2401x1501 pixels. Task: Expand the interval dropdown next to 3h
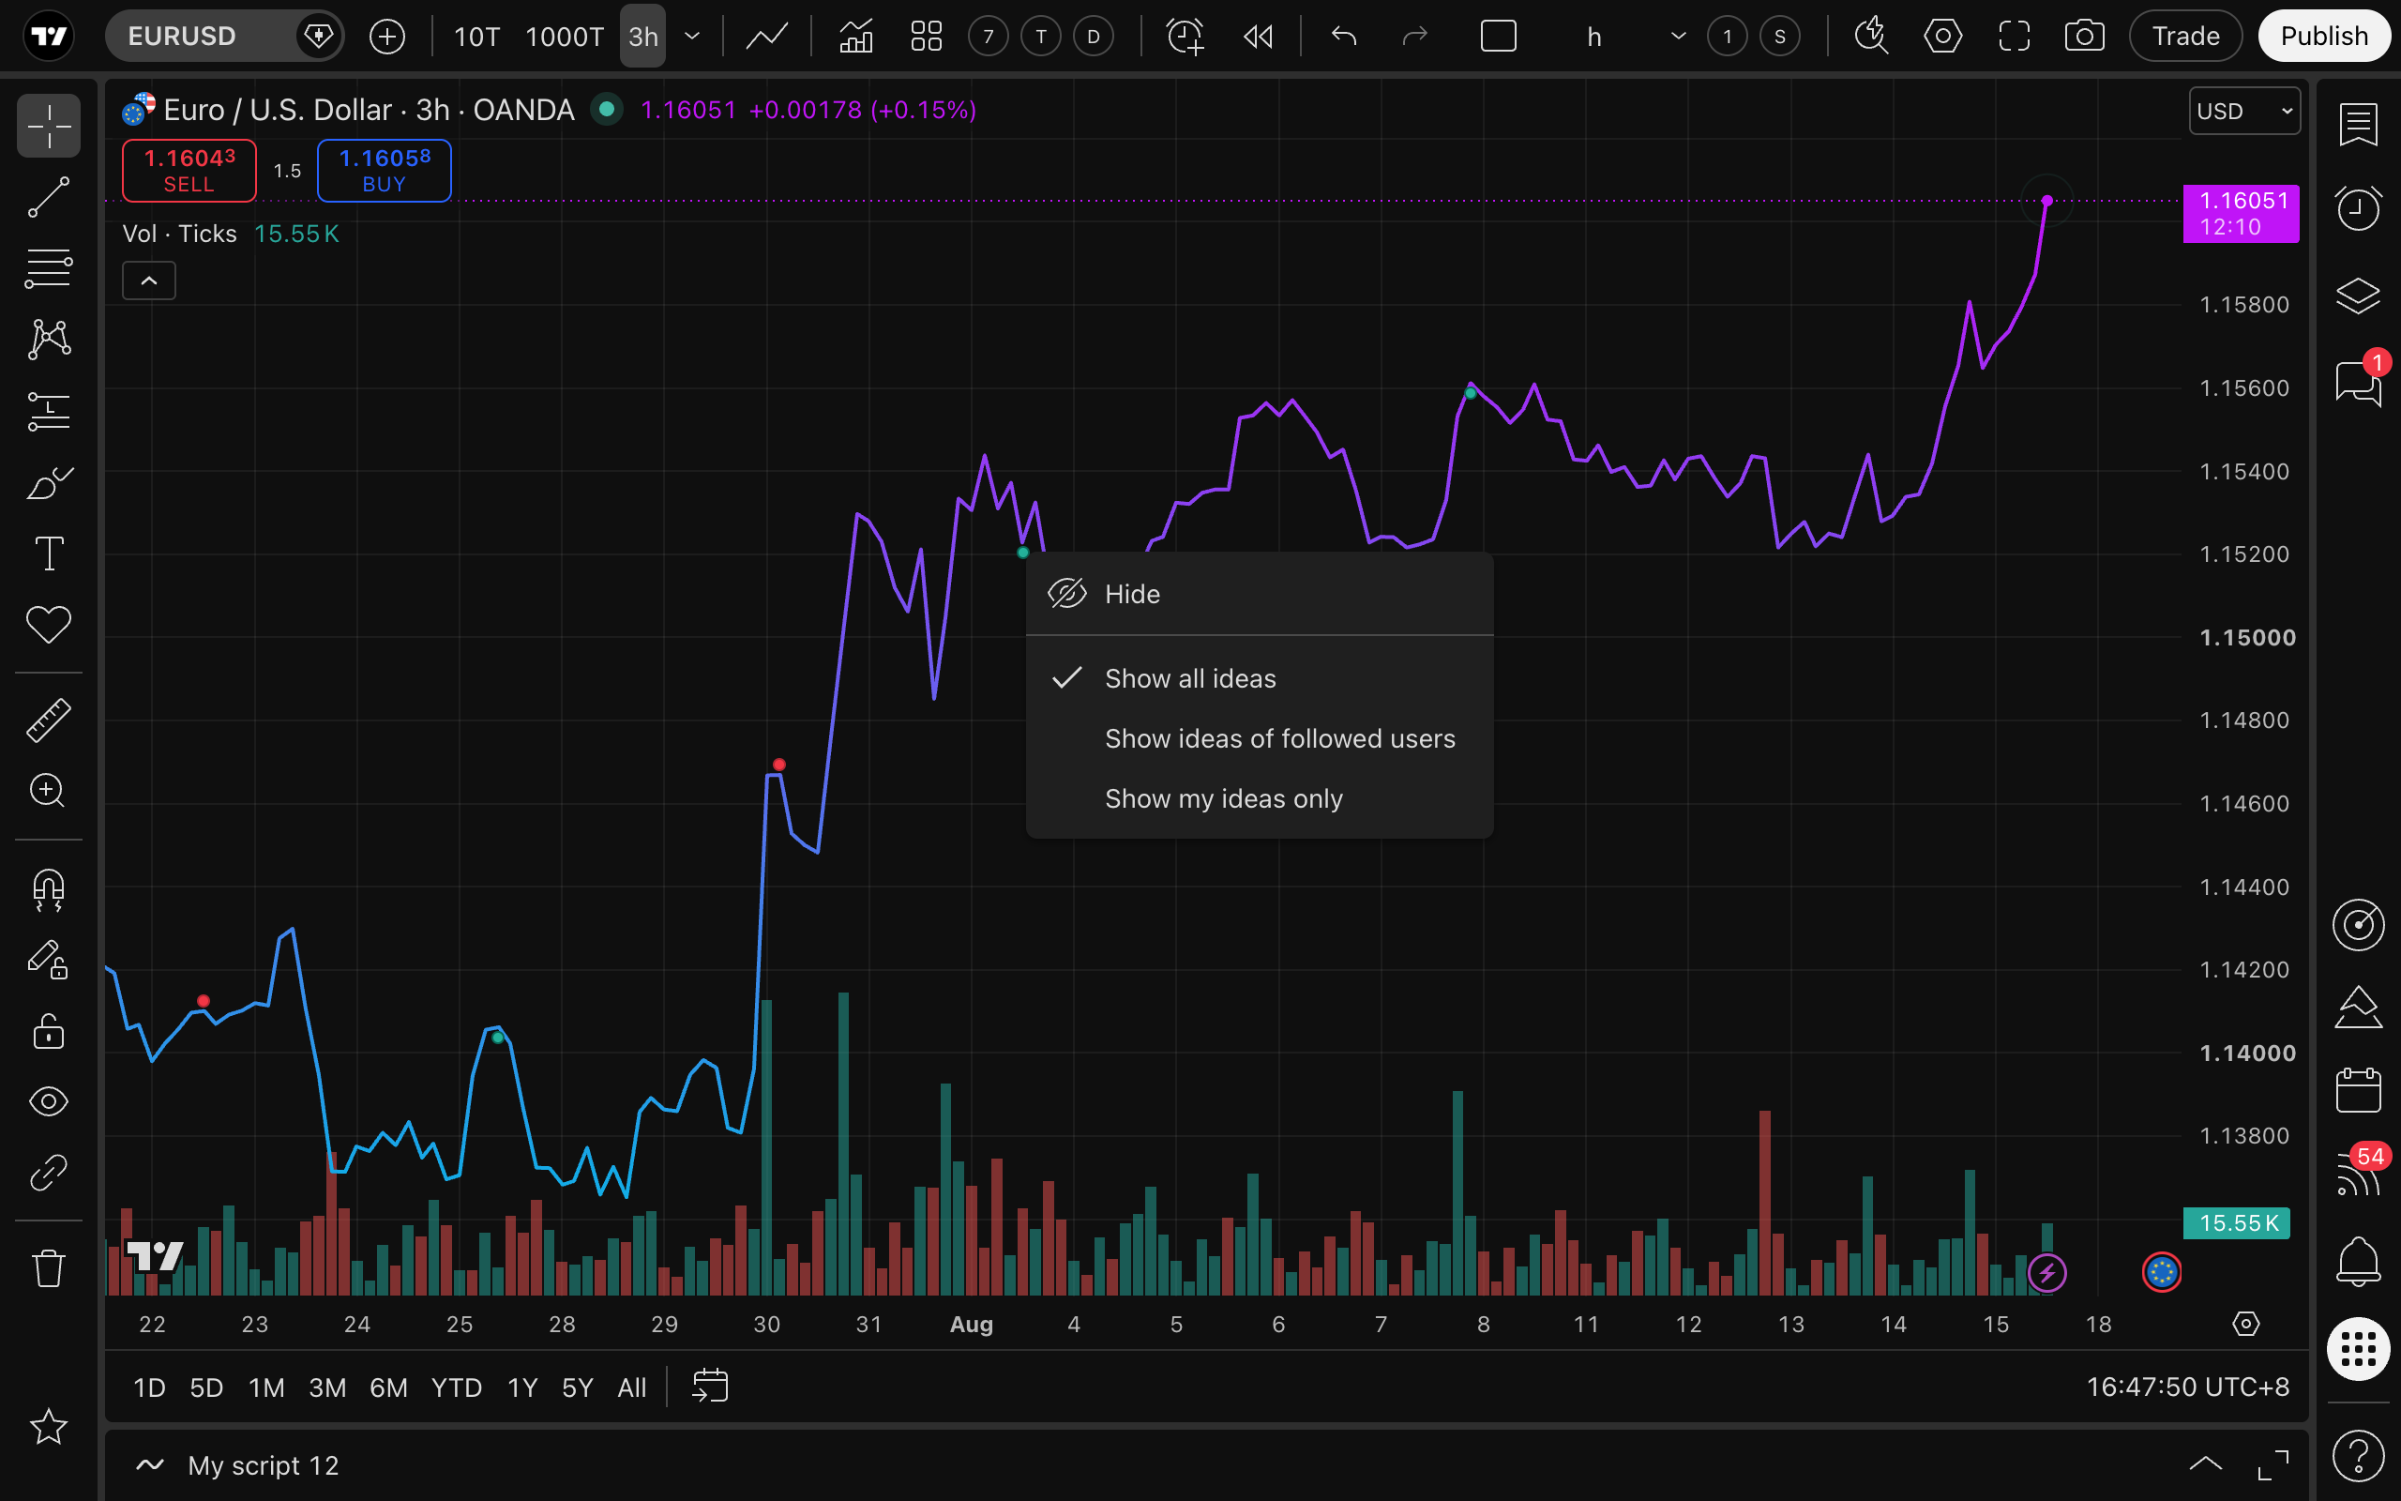[x=692, y=37]
